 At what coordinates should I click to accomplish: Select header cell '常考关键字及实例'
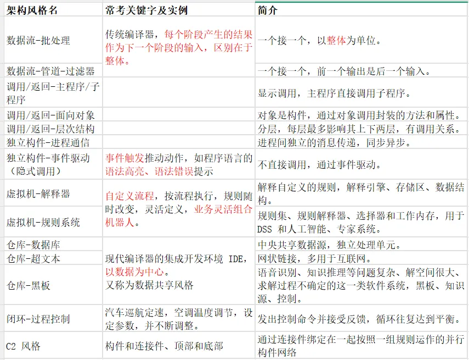(179, 10)
